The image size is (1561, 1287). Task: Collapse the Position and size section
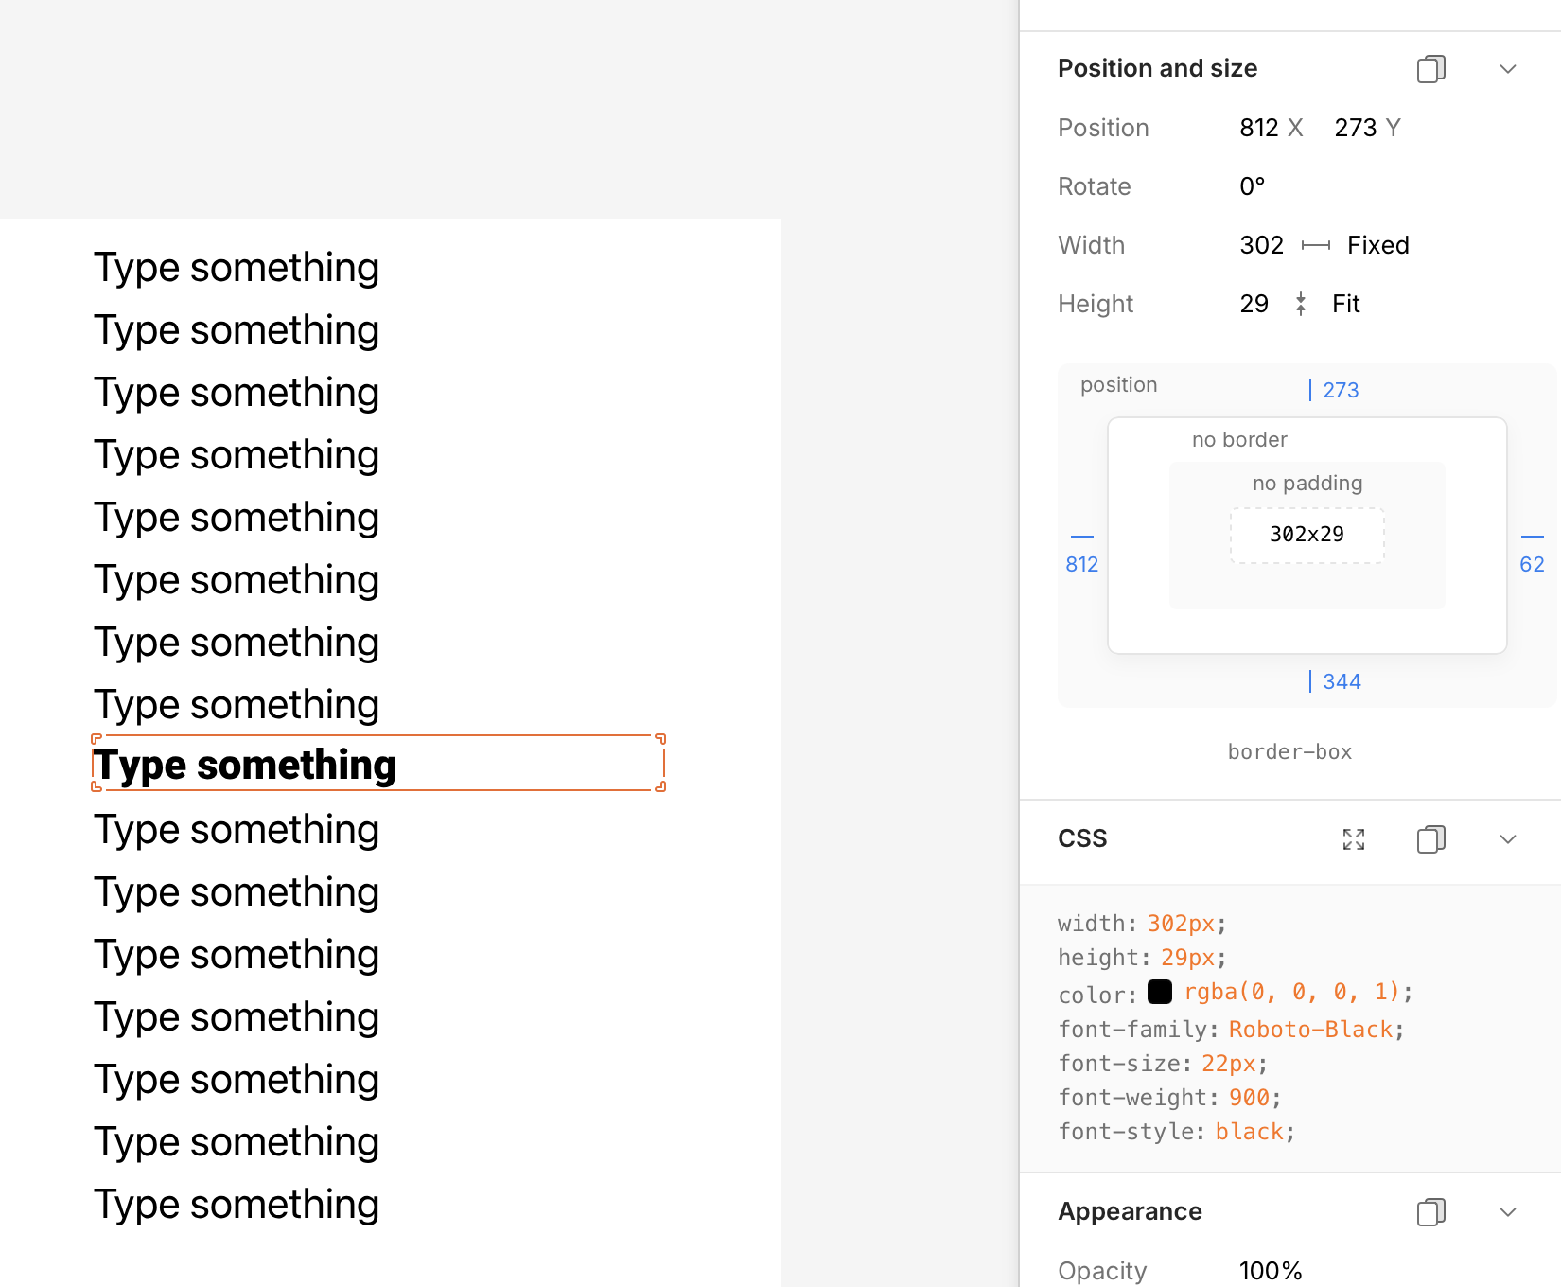(x=1508, y=69)
